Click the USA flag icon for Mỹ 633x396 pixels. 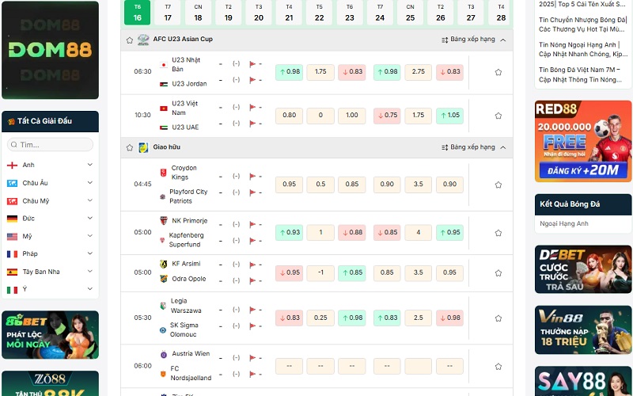pos(12,237)
